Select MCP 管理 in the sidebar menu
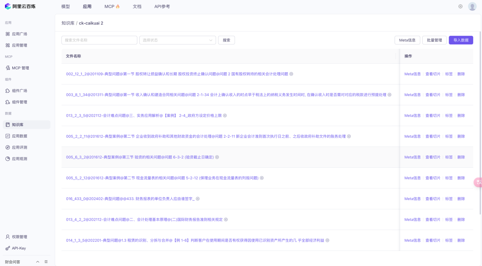Image resolution: width=482 pixels, height=266 pixels. pyautogui.click(x=26, y=68)
